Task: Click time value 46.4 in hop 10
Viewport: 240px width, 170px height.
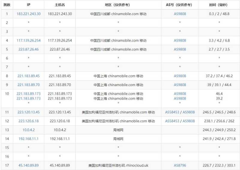Action: (219, 94)
